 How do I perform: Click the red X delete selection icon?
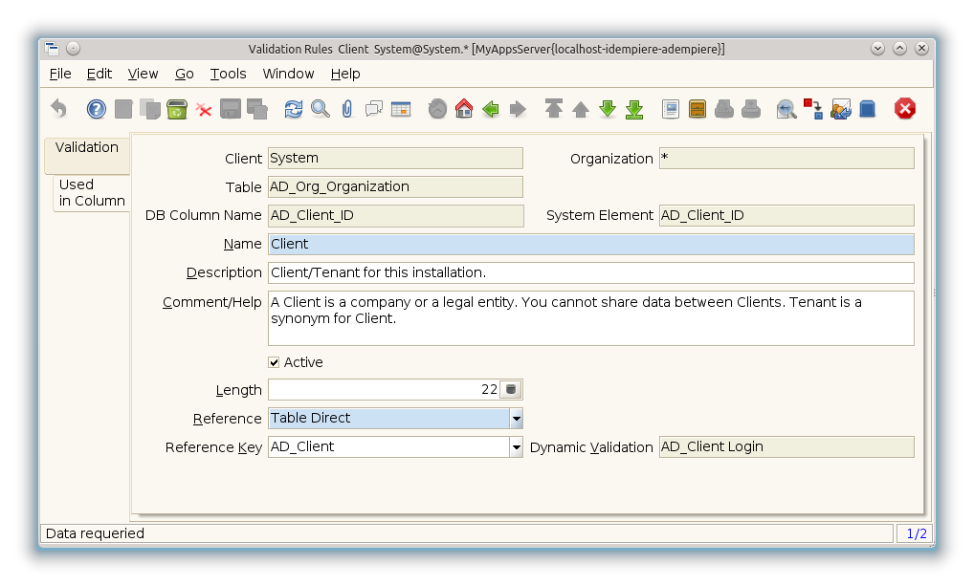[204, 109]
